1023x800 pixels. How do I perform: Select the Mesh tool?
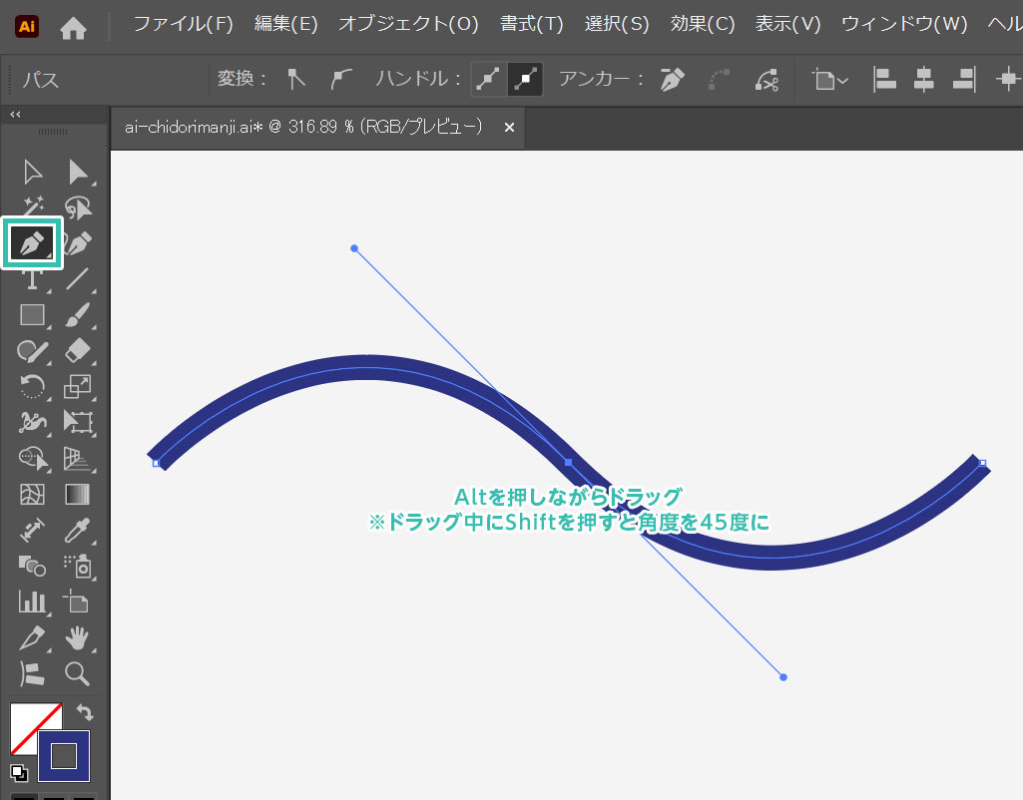(x=32, y=494)
